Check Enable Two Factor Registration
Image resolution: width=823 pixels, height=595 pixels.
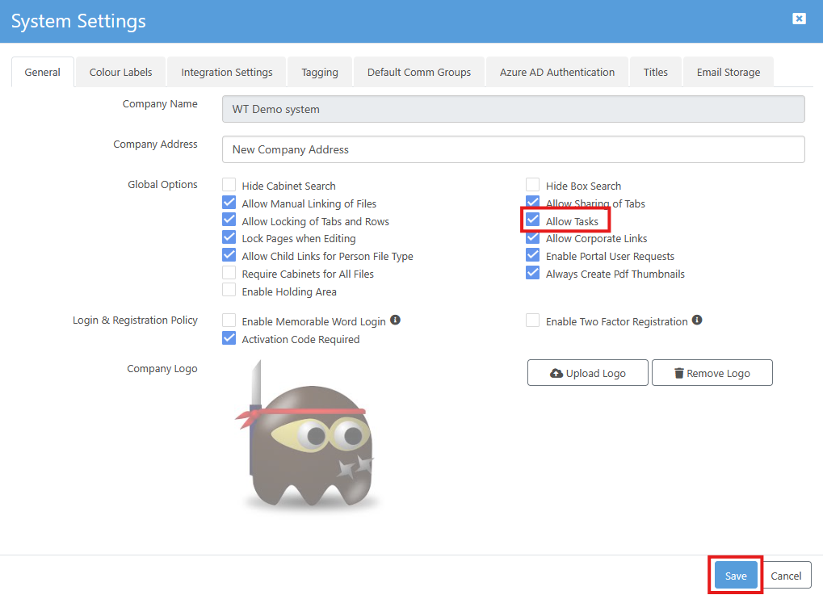533,320
